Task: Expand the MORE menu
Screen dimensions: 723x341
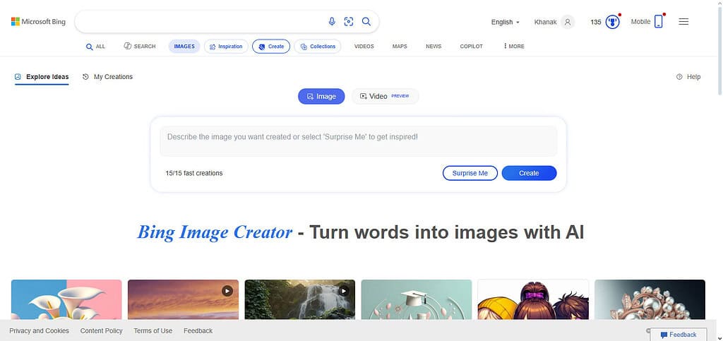Action: click(514, 46)
